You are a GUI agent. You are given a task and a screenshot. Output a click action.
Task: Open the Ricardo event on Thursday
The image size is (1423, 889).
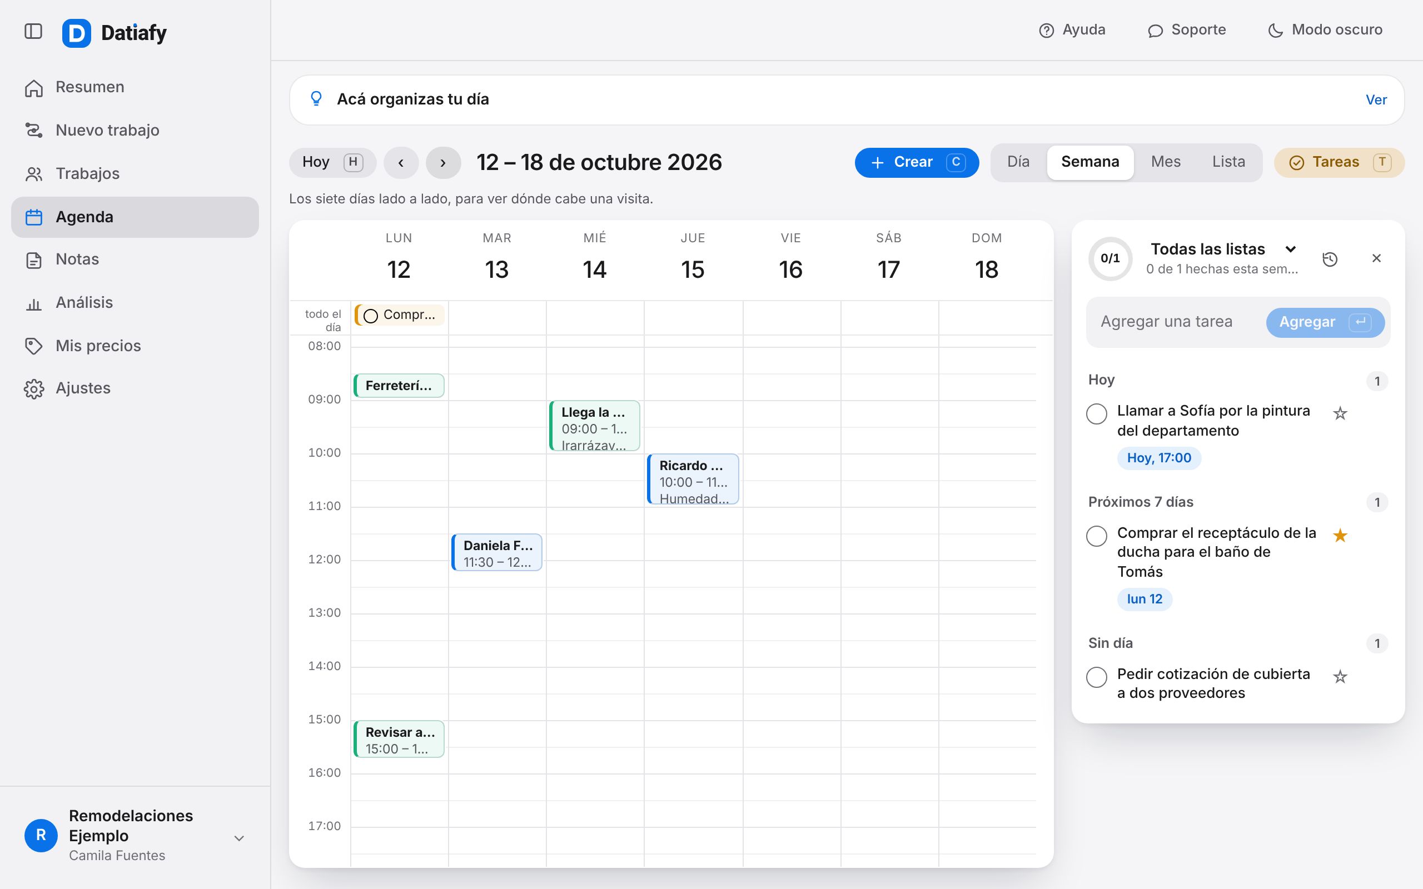coord(693,479)
